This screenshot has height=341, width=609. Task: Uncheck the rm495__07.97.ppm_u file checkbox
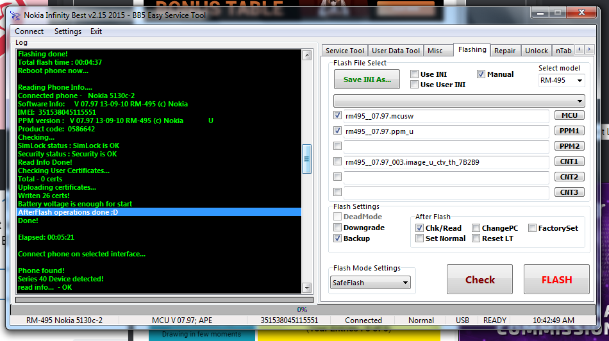click(337, 131)
